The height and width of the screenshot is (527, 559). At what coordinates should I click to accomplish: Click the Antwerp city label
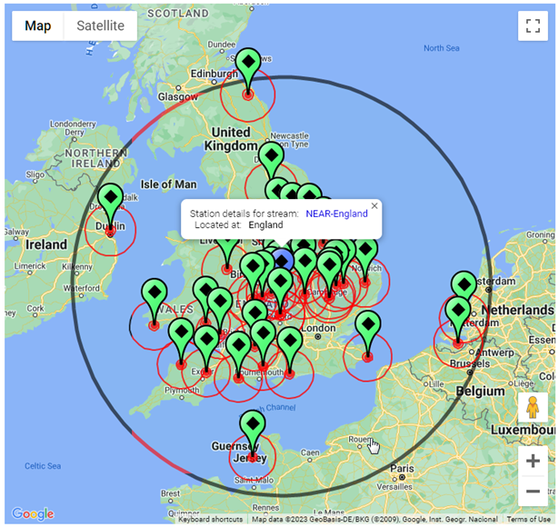click(x=496, y=353)
